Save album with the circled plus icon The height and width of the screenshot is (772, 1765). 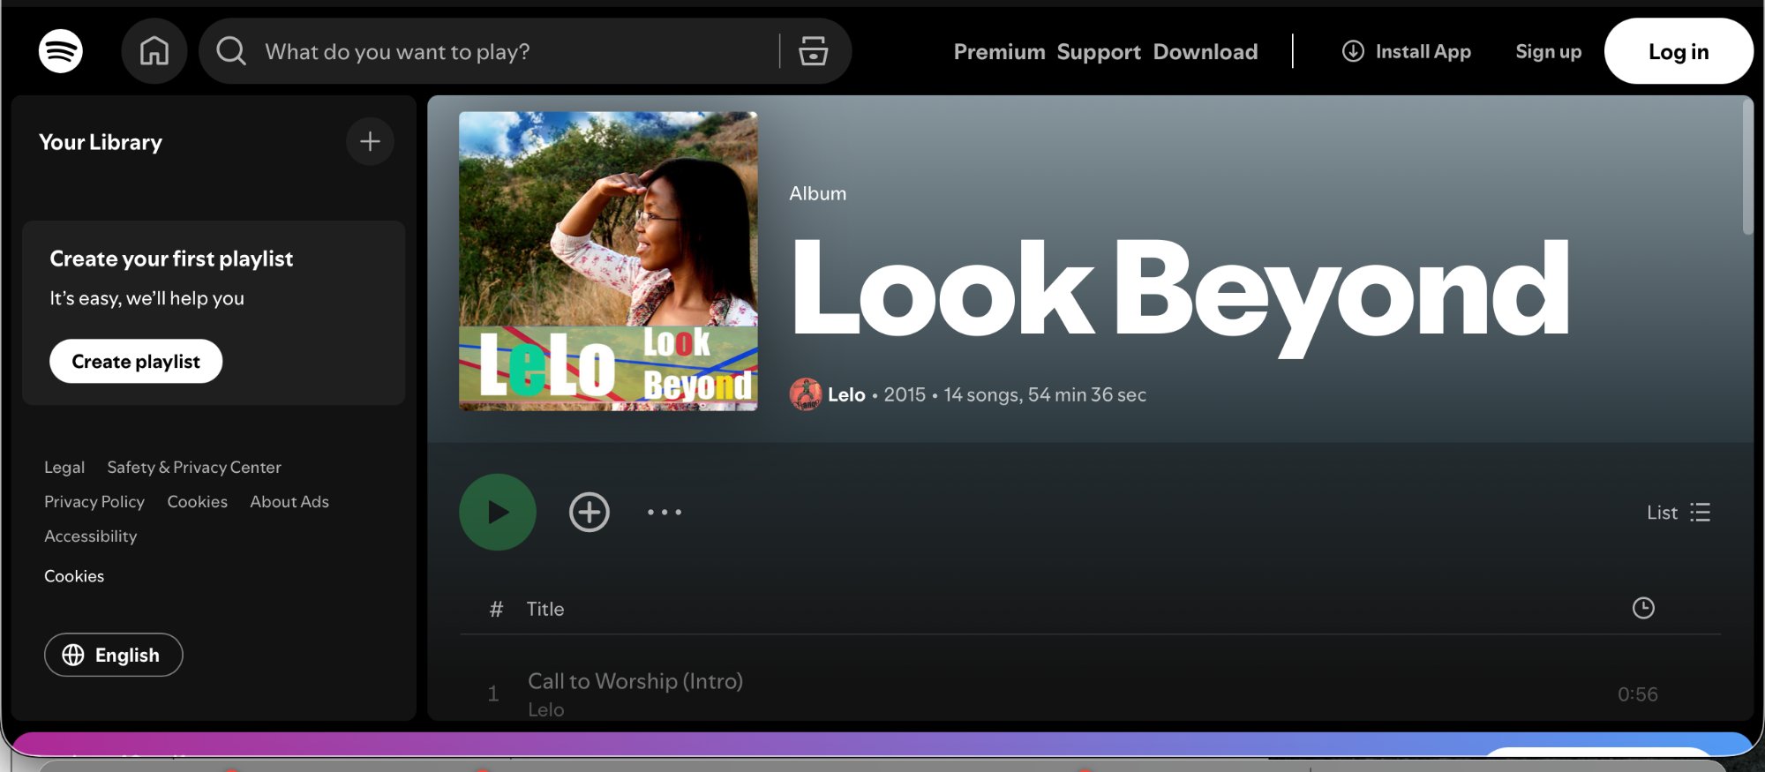click(x=590, y=512)
